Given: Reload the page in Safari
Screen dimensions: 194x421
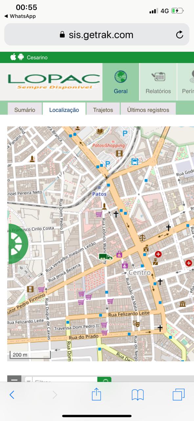Looking at the screenshot, I should (x=180, y=35).
